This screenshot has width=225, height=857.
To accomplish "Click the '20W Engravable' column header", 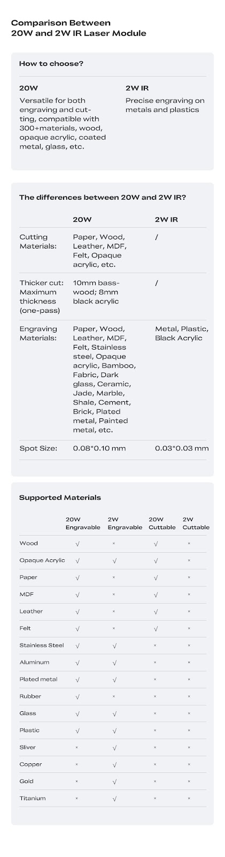I will 83,523.
